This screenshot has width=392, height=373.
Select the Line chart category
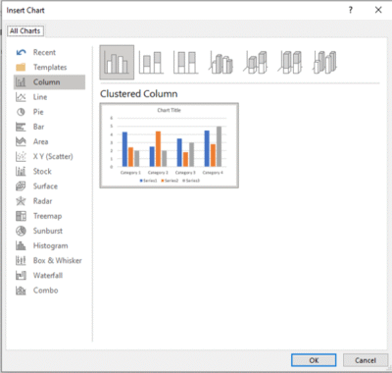(x=49, y=97)
